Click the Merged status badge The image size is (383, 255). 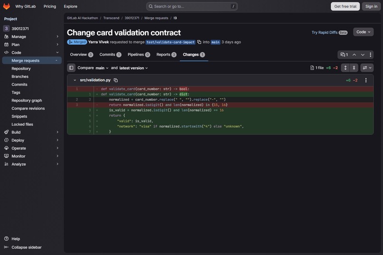click(77, 42)
